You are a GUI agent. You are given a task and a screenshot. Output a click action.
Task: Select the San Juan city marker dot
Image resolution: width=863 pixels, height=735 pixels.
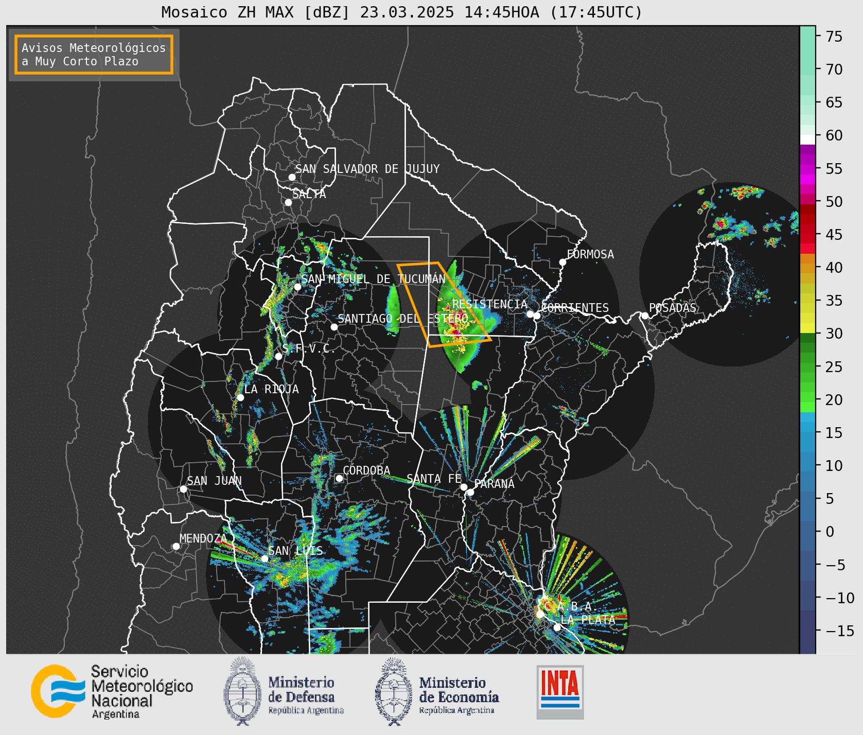(x=183, y=489)
